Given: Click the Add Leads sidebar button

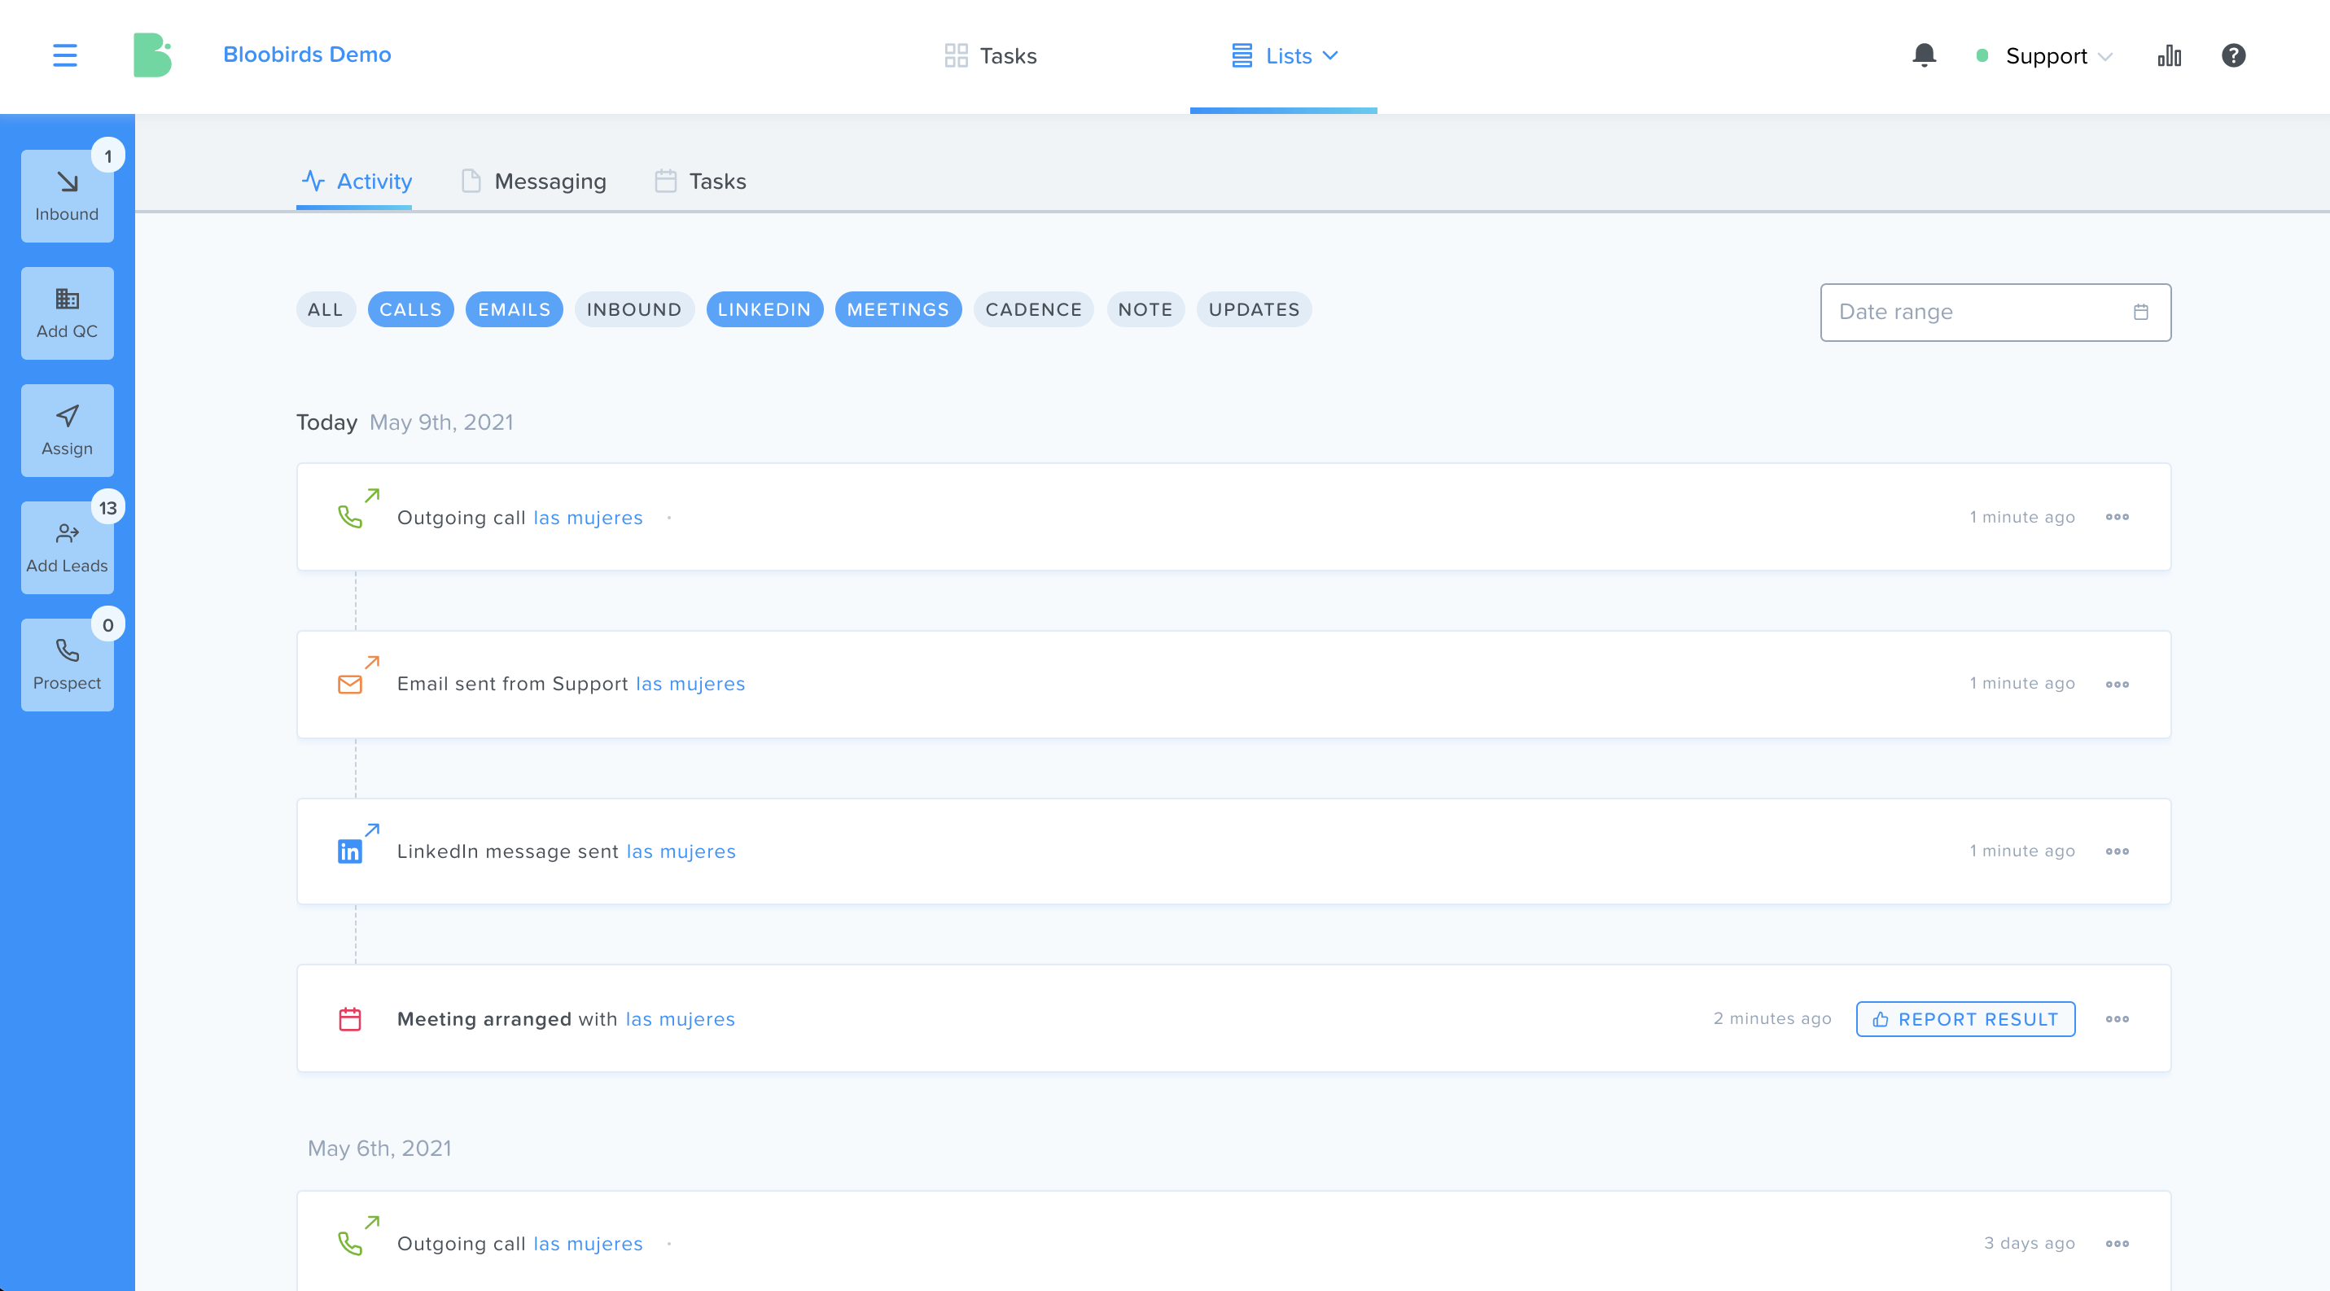Looking at the screenshot, I should (67, 548).
